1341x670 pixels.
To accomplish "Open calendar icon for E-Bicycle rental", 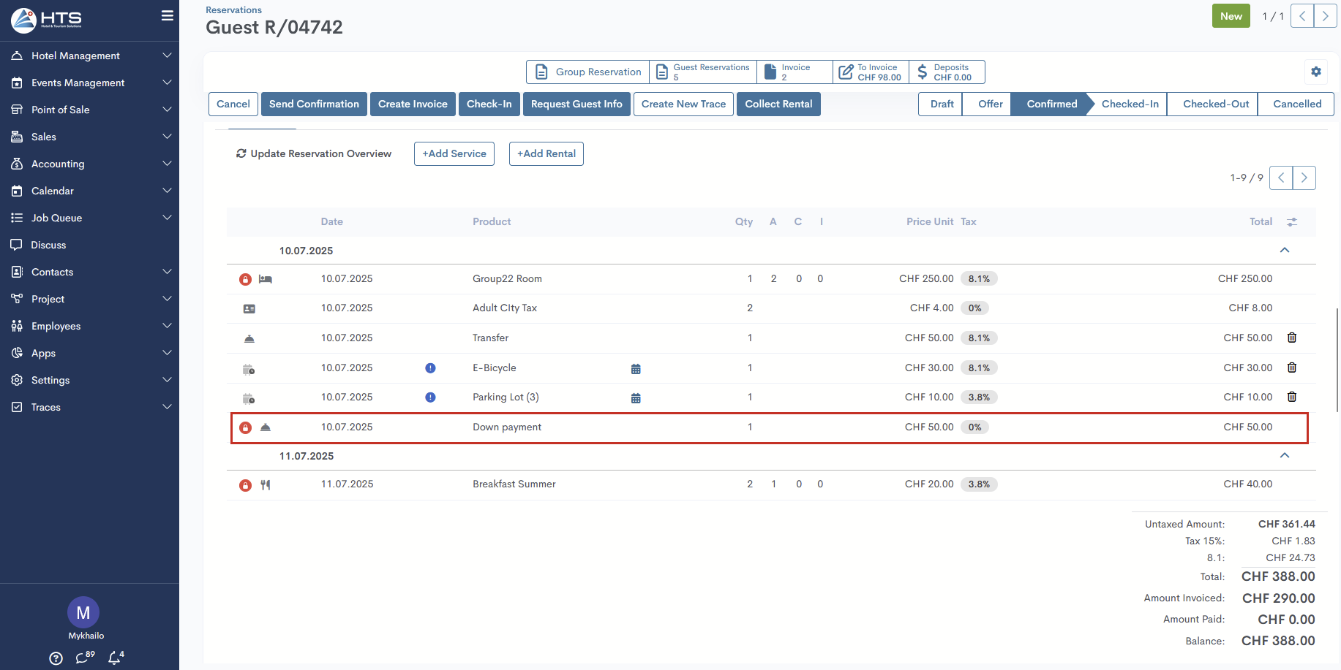I will click(x=635, y=369).
